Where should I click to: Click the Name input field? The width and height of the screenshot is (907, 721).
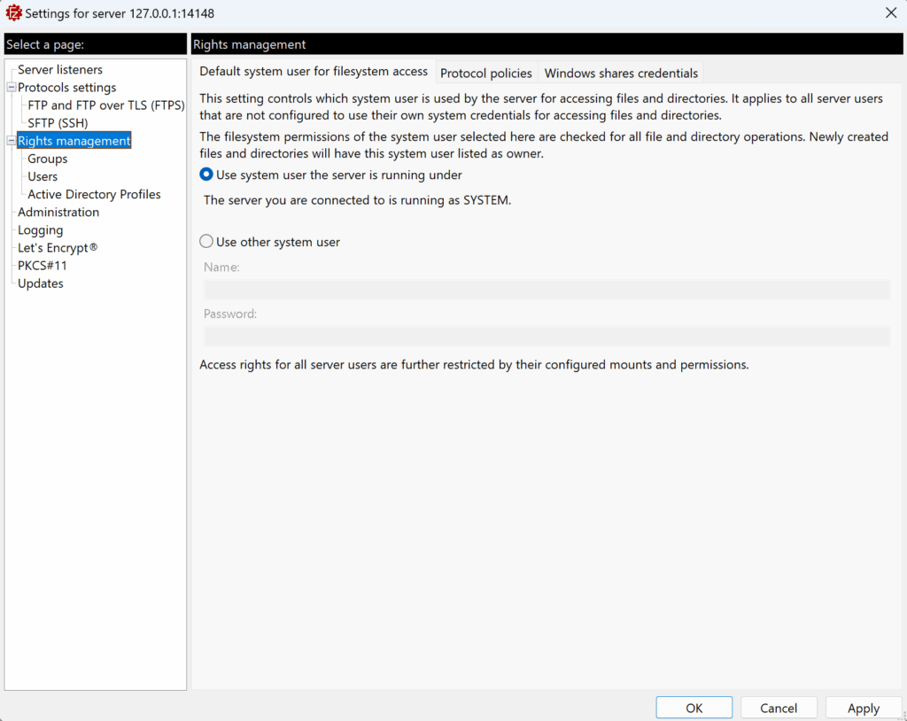(547, 290)
